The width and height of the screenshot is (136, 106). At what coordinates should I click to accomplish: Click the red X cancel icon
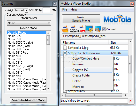[x=131, y=101]
